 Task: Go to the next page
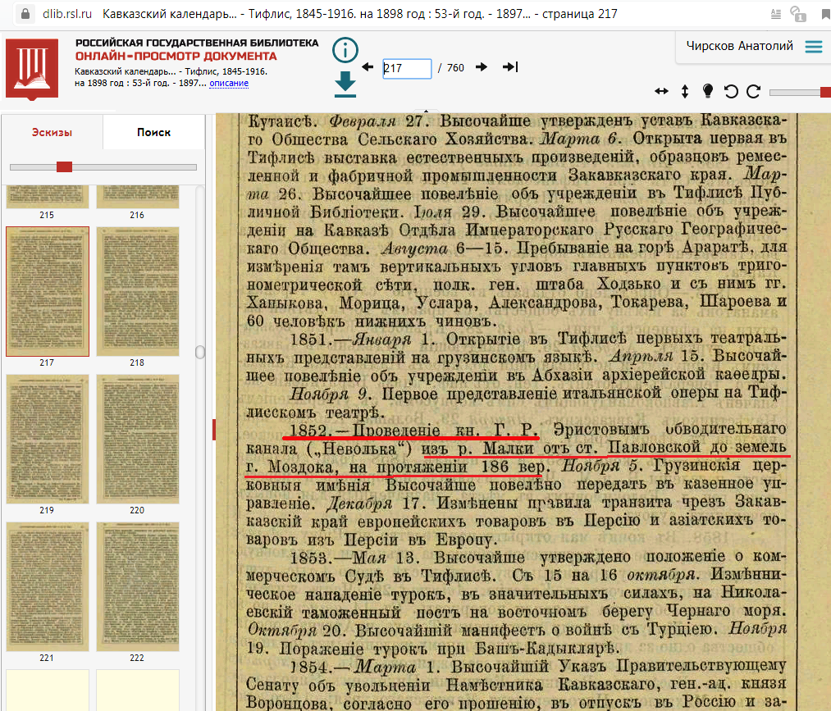click(x=482, y=67)
